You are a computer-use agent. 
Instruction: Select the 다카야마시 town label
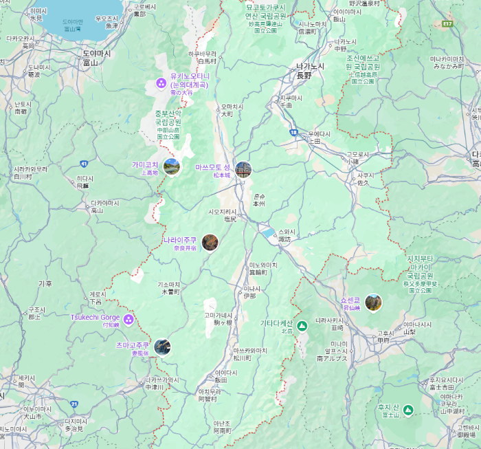coord(105,206)
